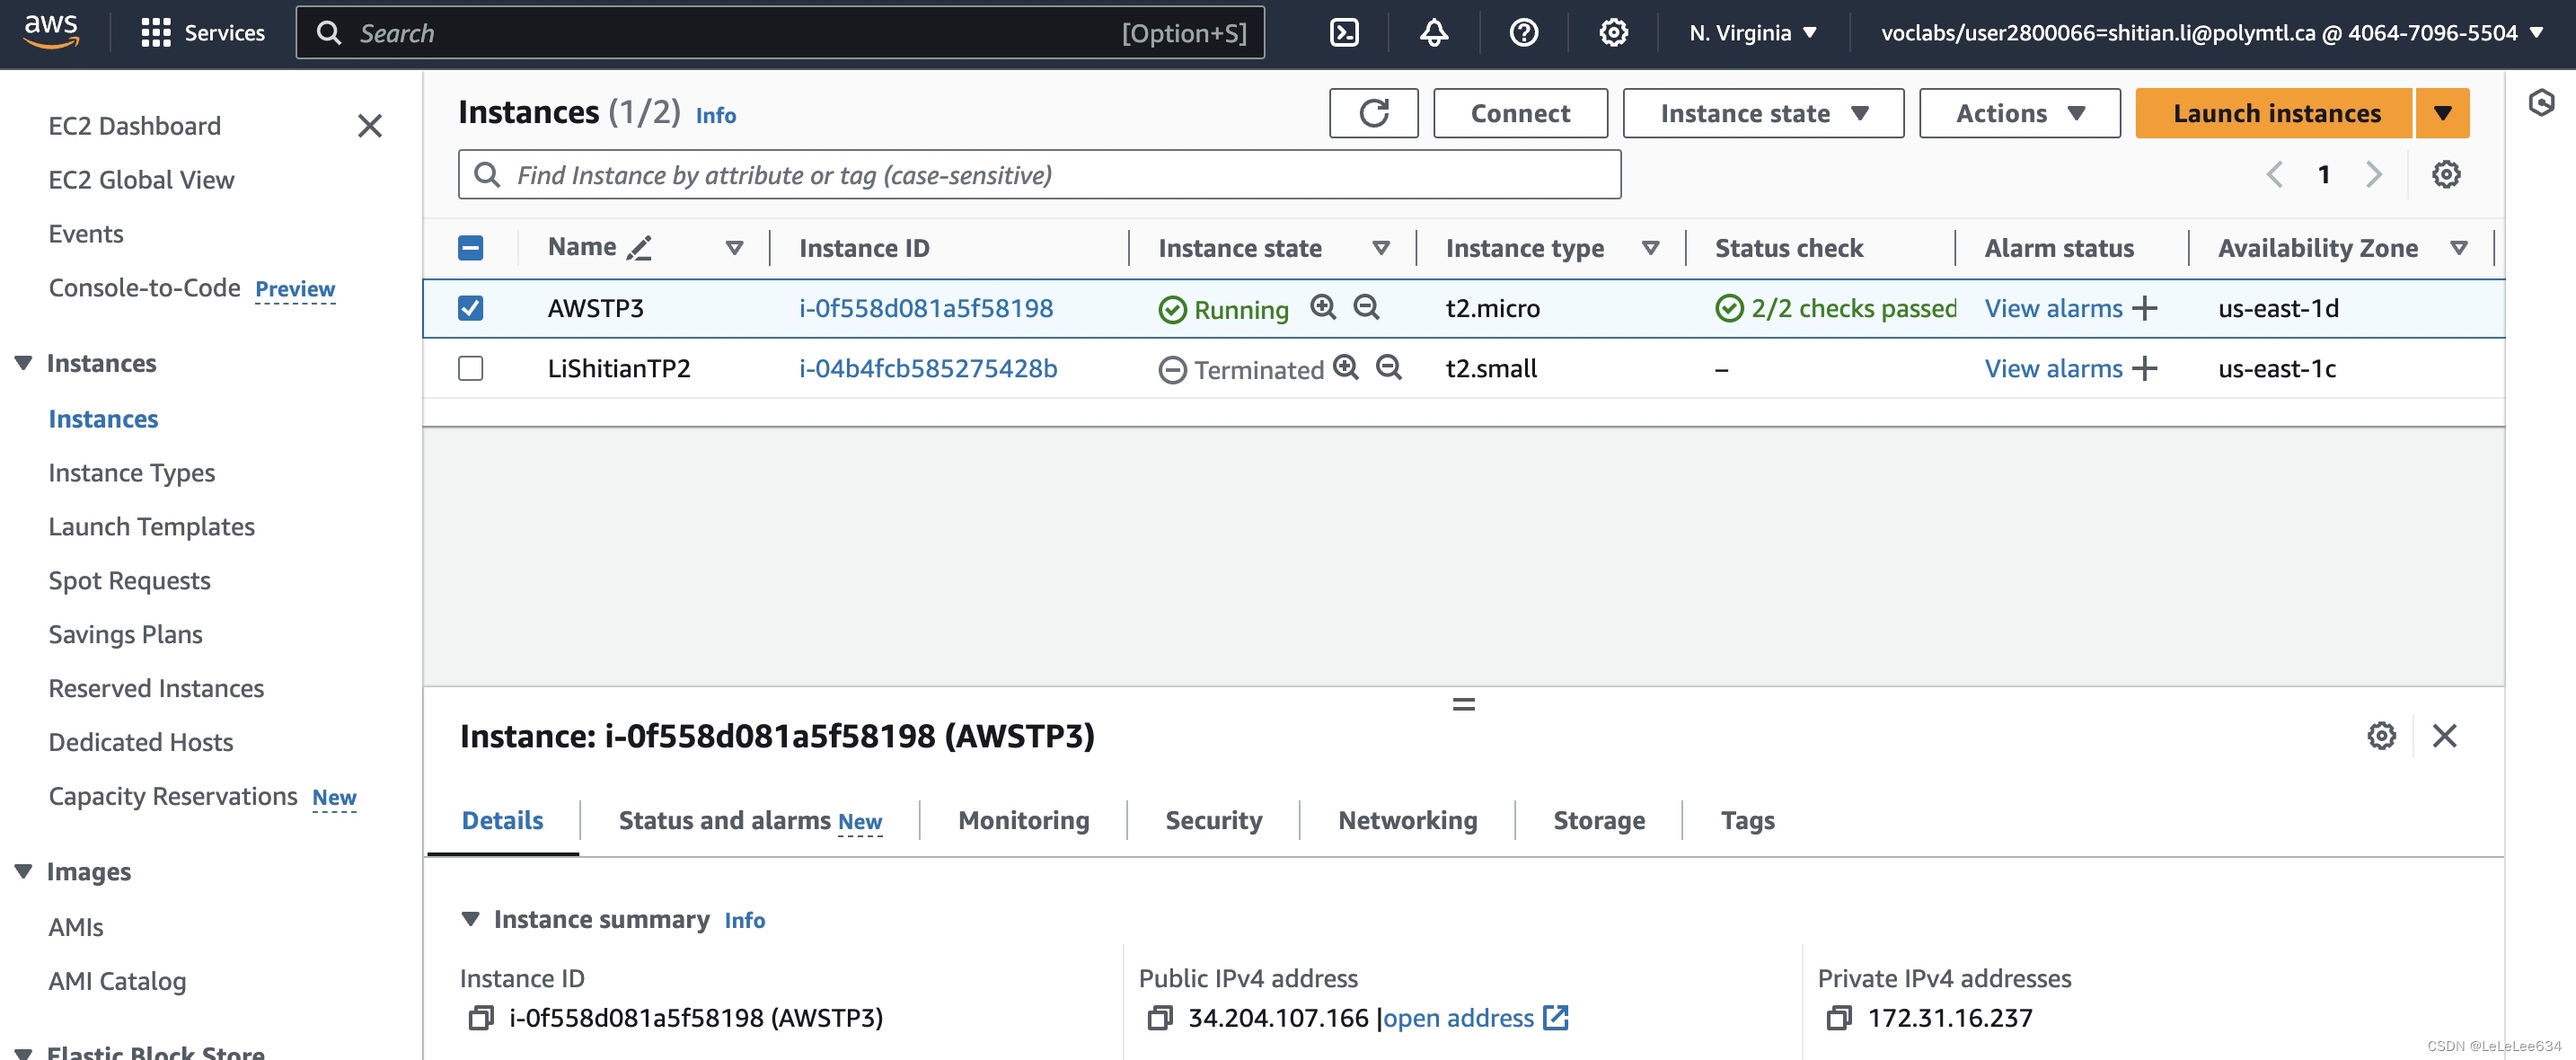Filter by Running state using the zoom-in icon
2576x1060 pixels.
point(1323,308)
